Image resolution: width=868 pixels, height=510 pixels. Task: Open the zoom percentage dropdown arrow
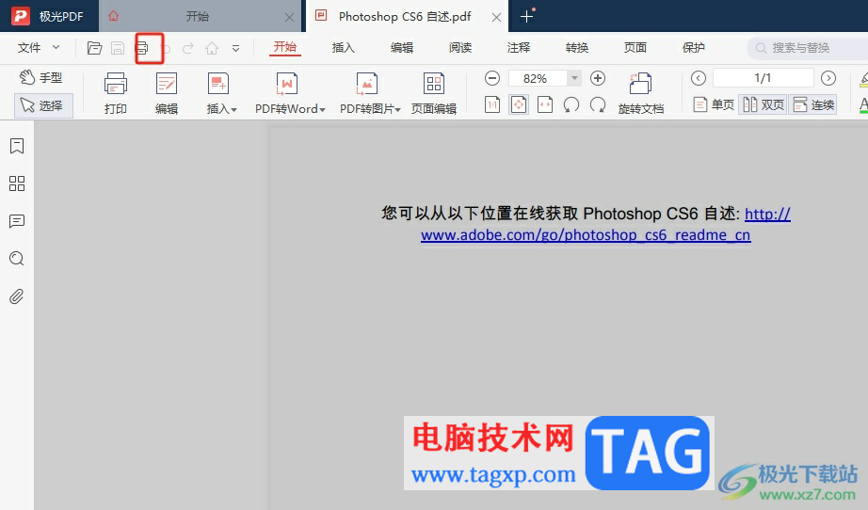click(574, 78)
